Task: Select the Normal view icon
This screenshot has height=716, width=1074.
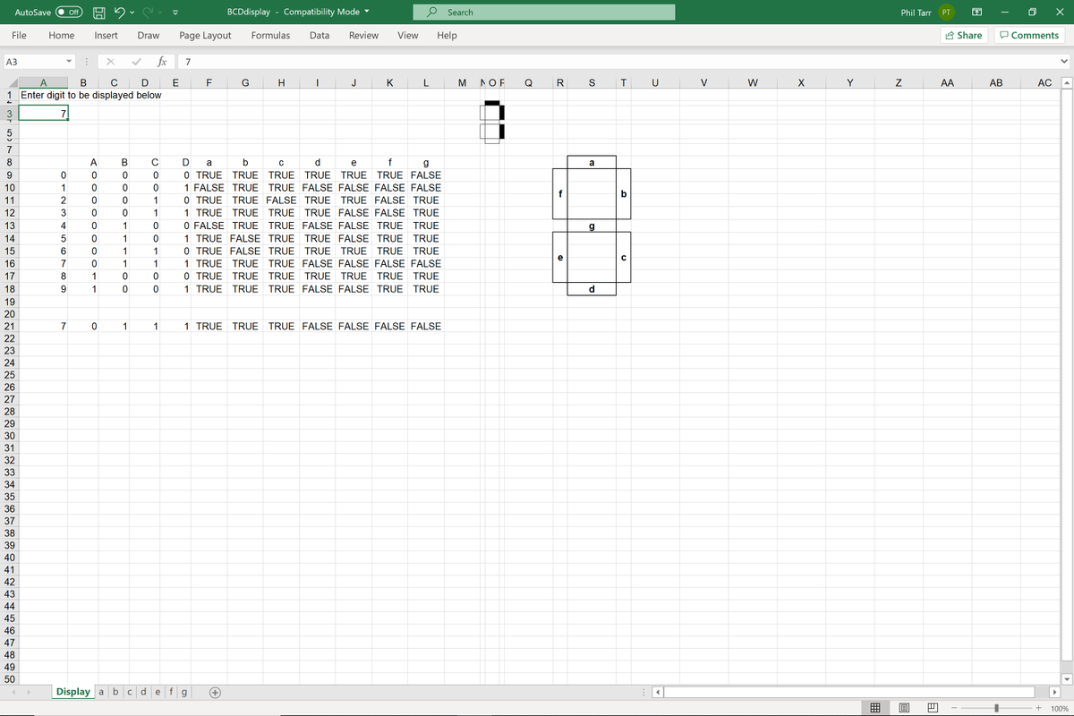Action: (x=874, y=708)
